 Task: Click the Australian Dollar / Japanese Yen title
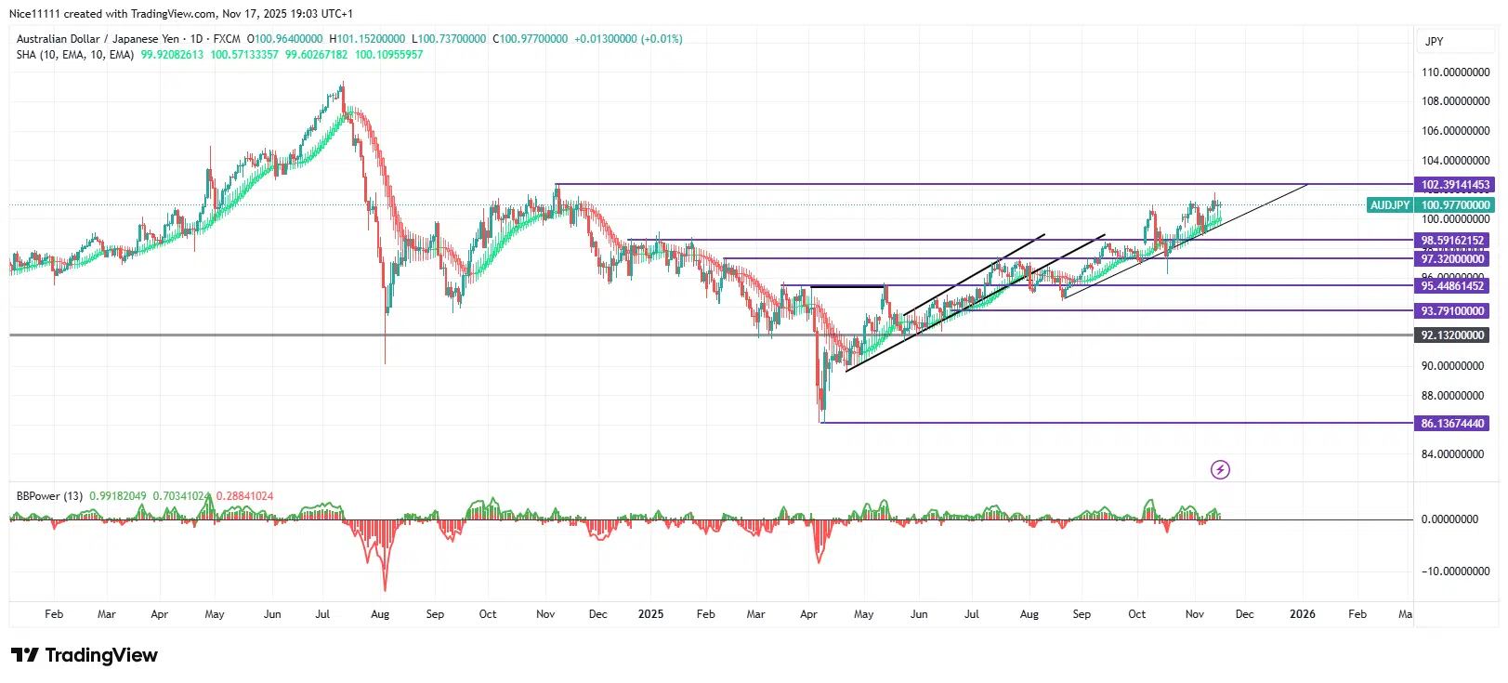coord(98,39)
